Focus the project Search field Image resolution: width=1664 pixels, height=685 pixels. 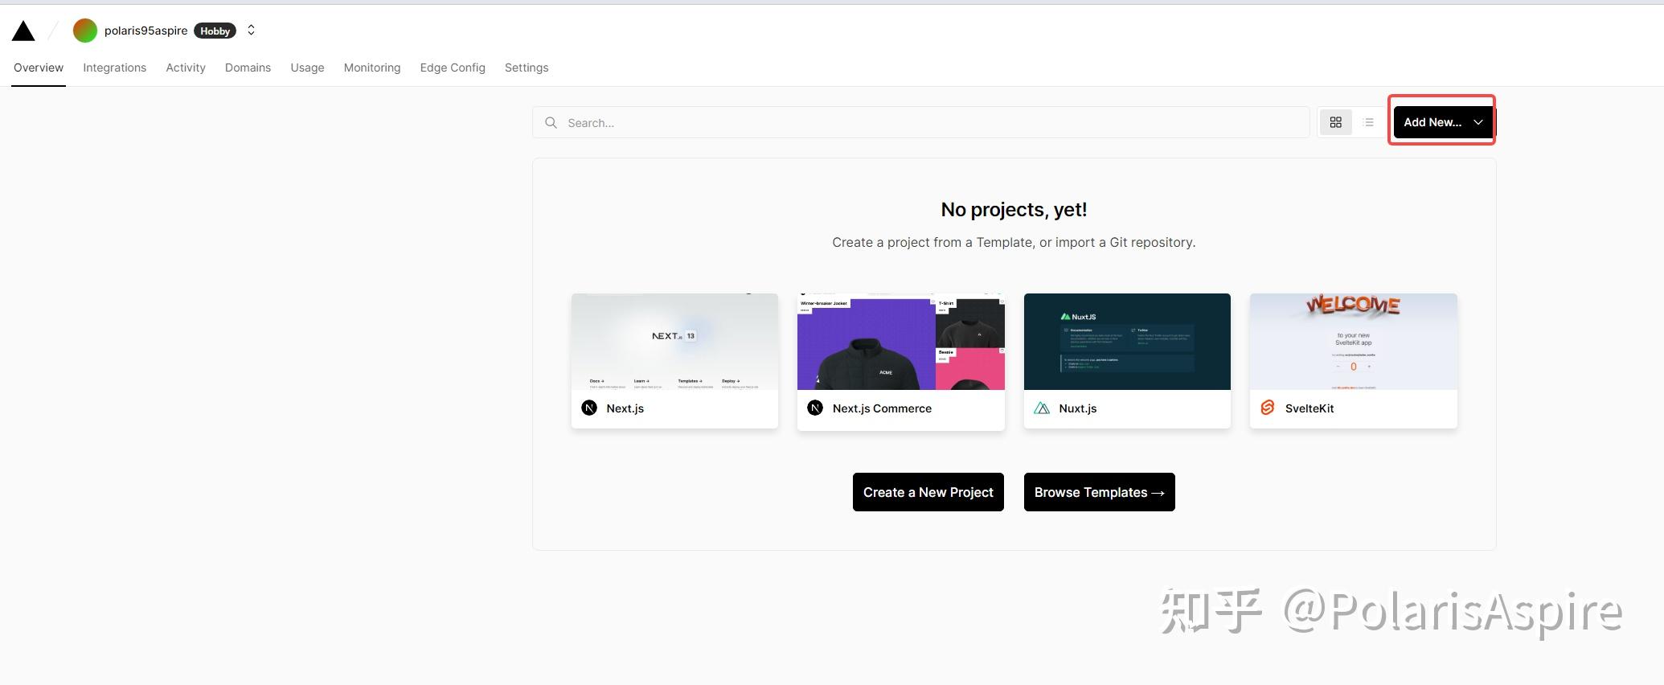tap(921, 122)
